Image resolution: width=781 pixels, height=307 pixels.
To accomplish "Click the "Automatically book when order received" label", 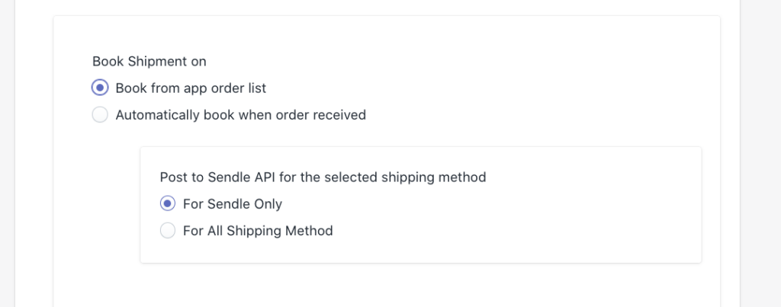I will (240, 115).
